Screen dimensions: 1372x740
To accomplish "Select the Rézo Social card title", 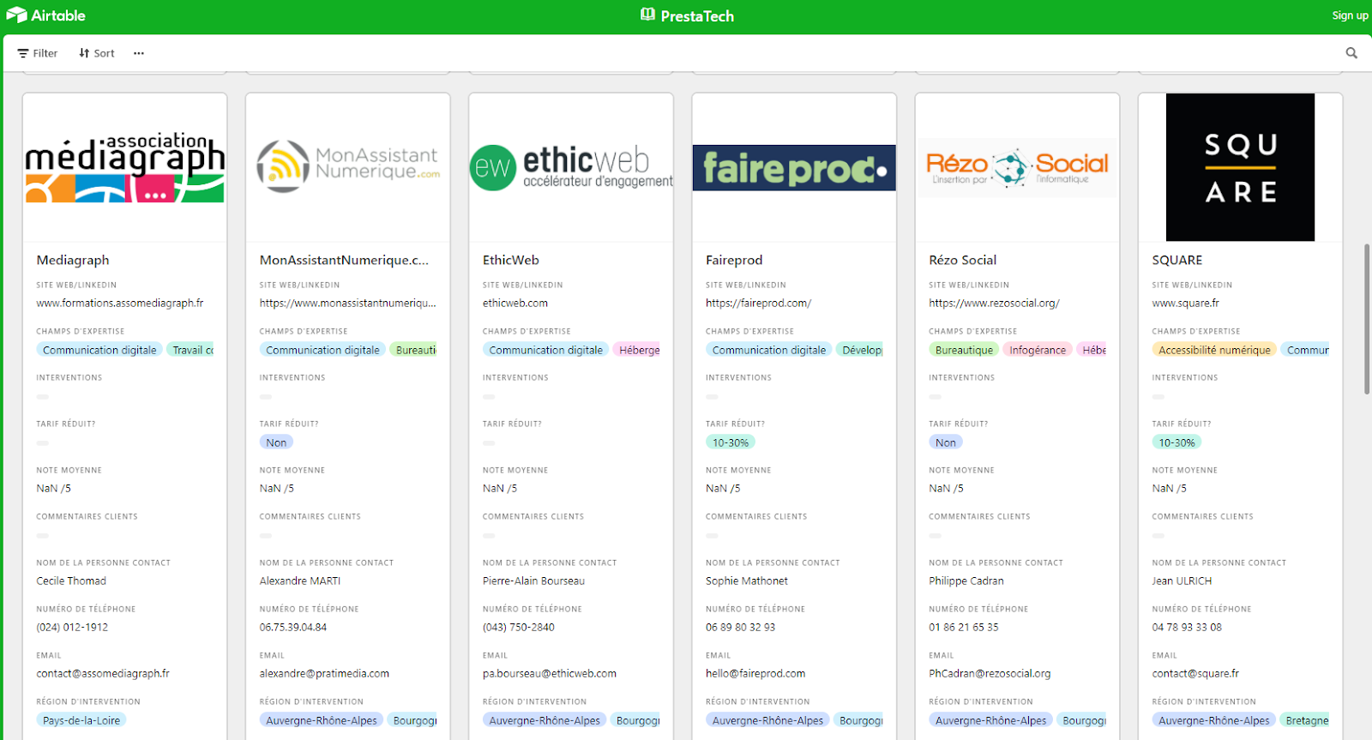I will [x=963, y=260].
